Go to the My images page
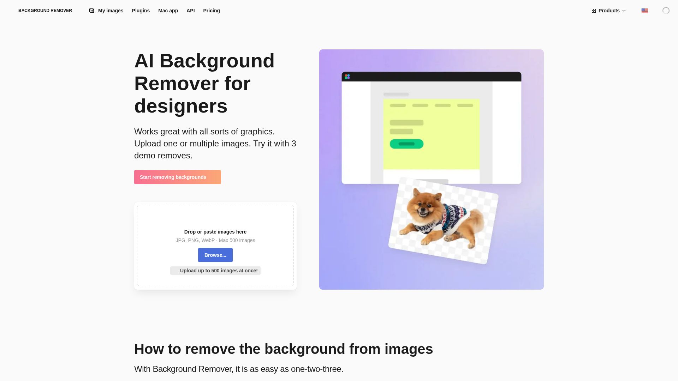 click(111, 11)
